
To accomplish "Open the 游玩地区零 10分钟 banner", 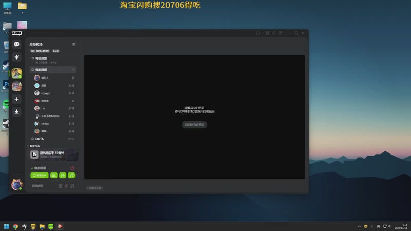I will (53, 155).
